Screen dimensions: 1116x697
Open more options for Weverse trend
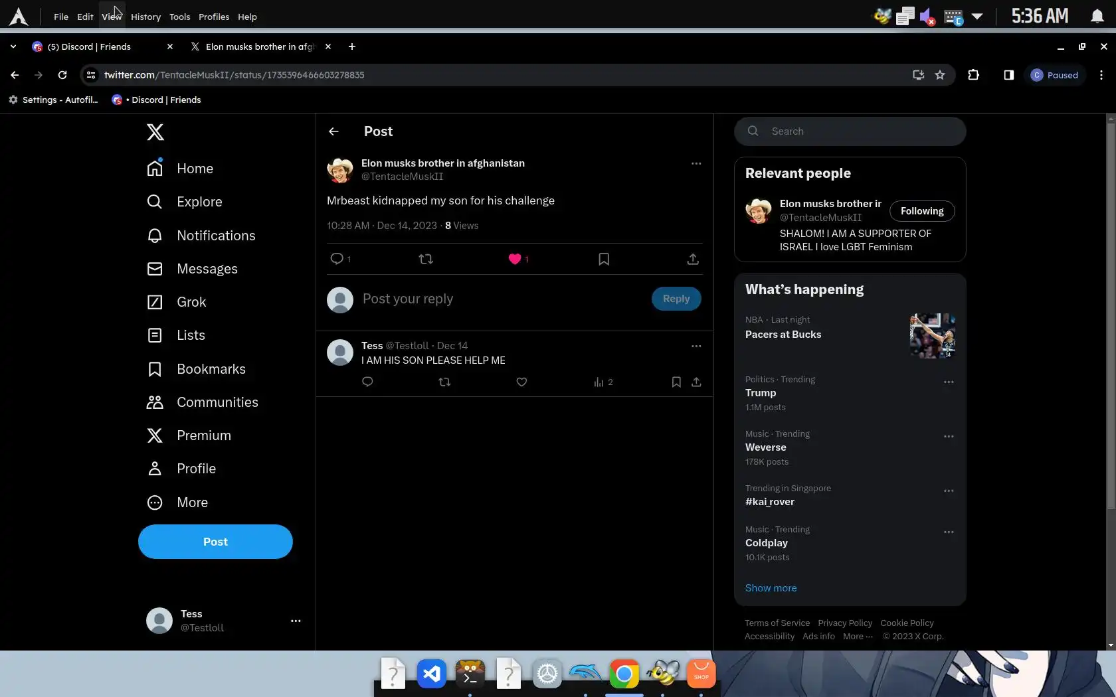point(949,437)
